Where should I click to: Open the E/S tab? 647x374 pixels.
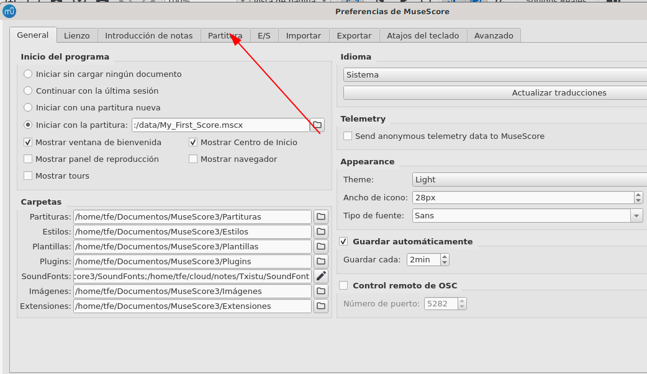pyautogui.click(x=264, y=35)
